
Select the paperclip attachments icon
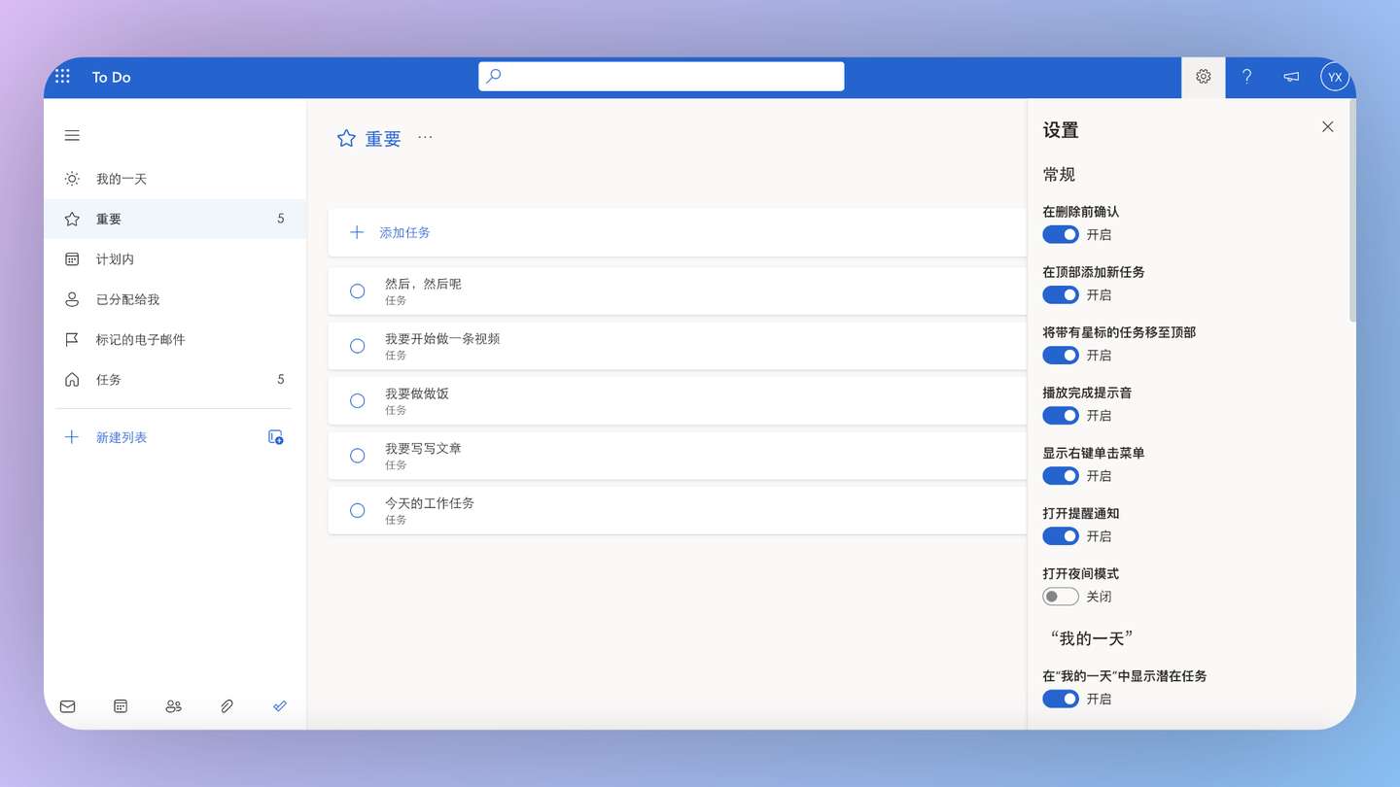(227, 706)
